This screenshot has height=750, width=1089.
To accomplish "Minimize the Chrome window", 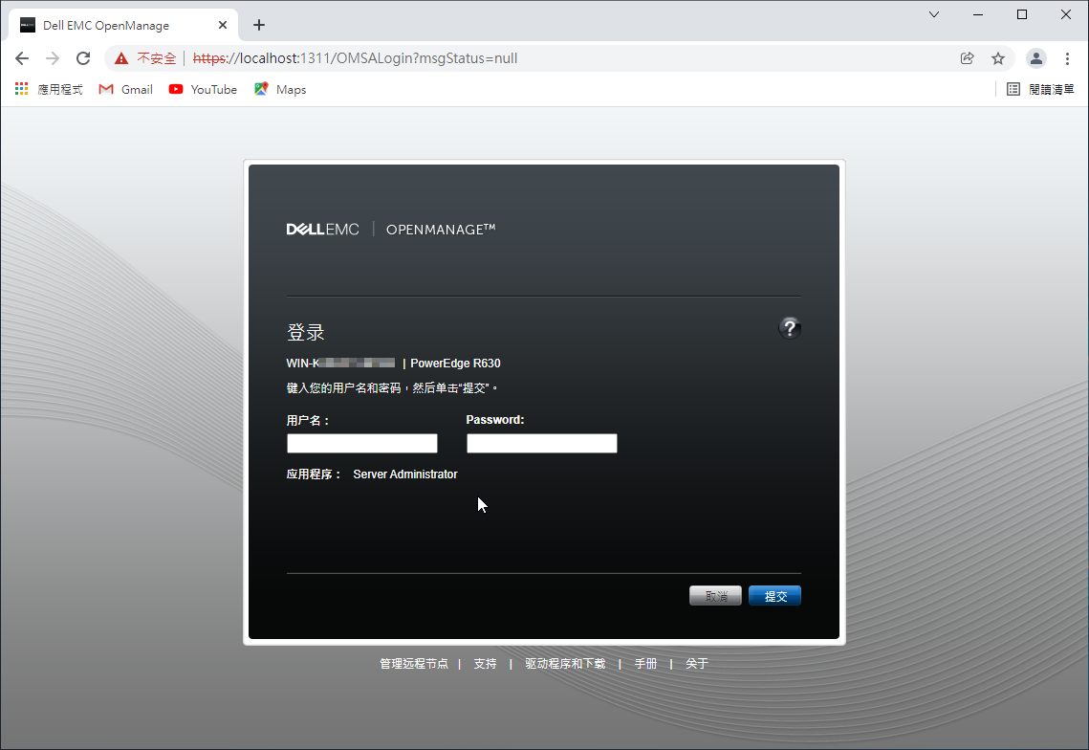I will (x=978, y=14).
